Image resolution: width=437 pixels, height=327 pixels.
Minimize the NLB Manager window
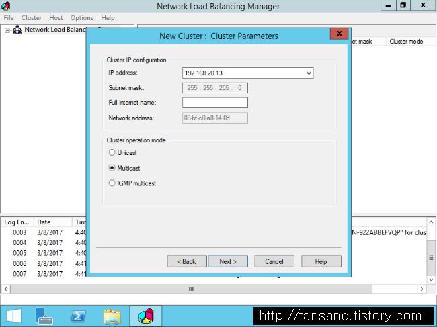(389, 5)
